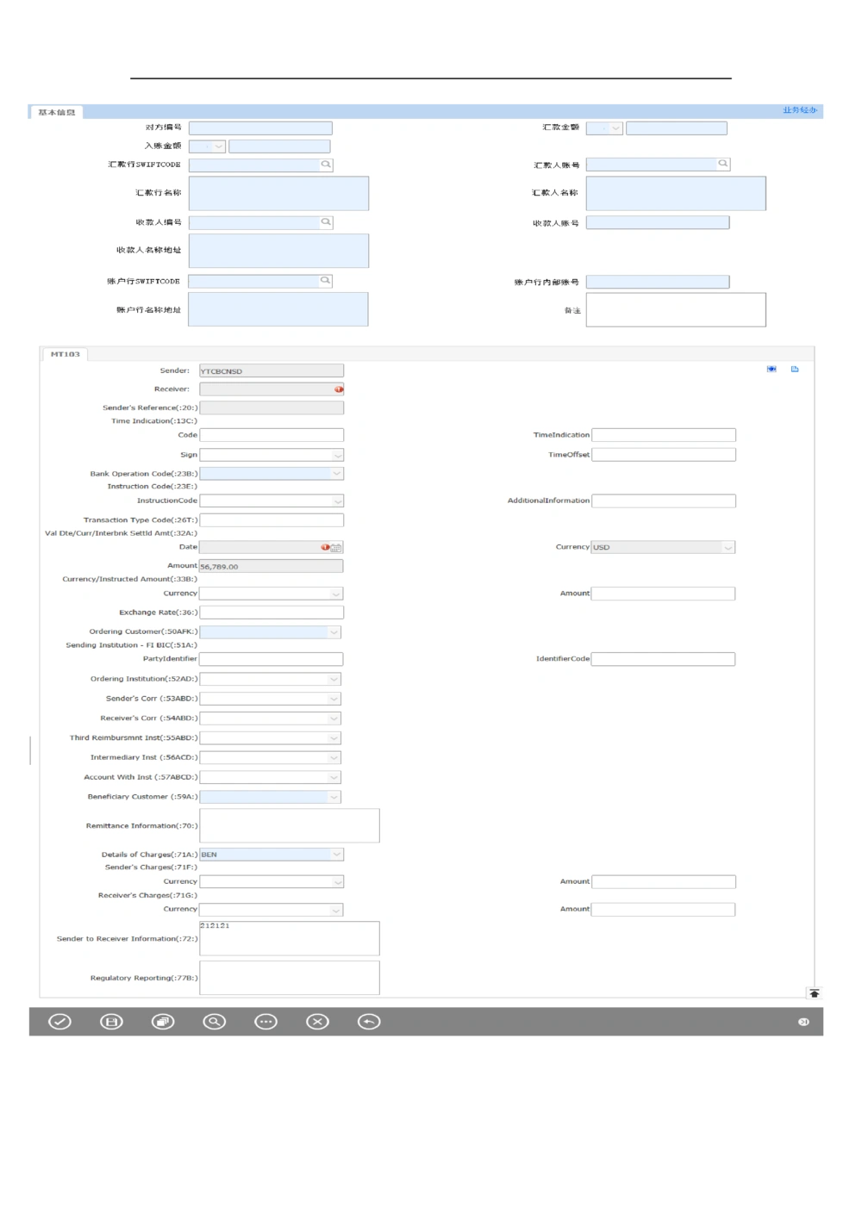Screen dimensions: 862x1219
Task: Select the MT103 tab
Action: [65, 354]
